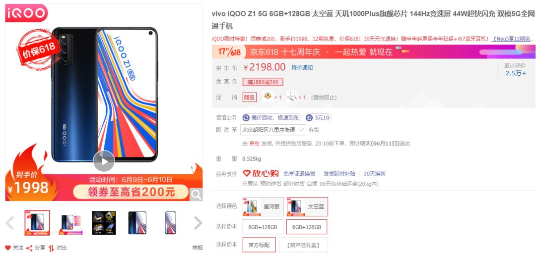Play the product video

coord(104,161)
